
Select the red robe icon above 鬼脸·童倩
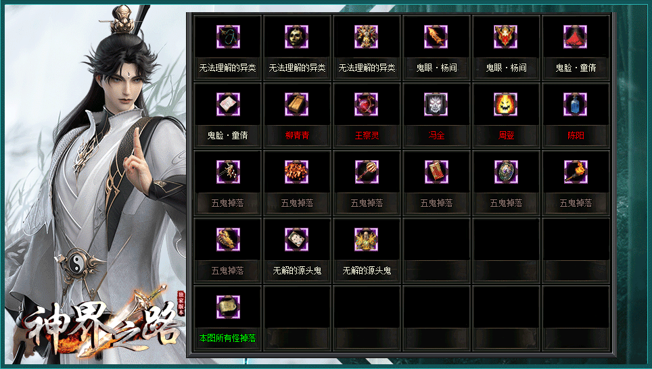tap(575, 36)
